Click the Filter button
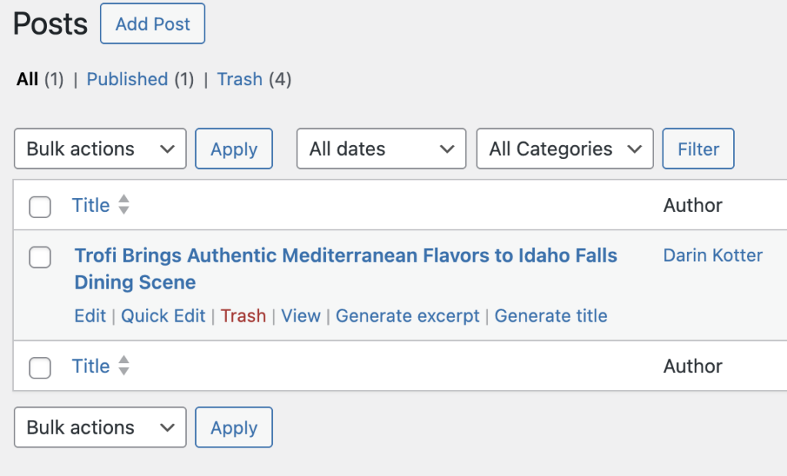 (x=697, y=148)
